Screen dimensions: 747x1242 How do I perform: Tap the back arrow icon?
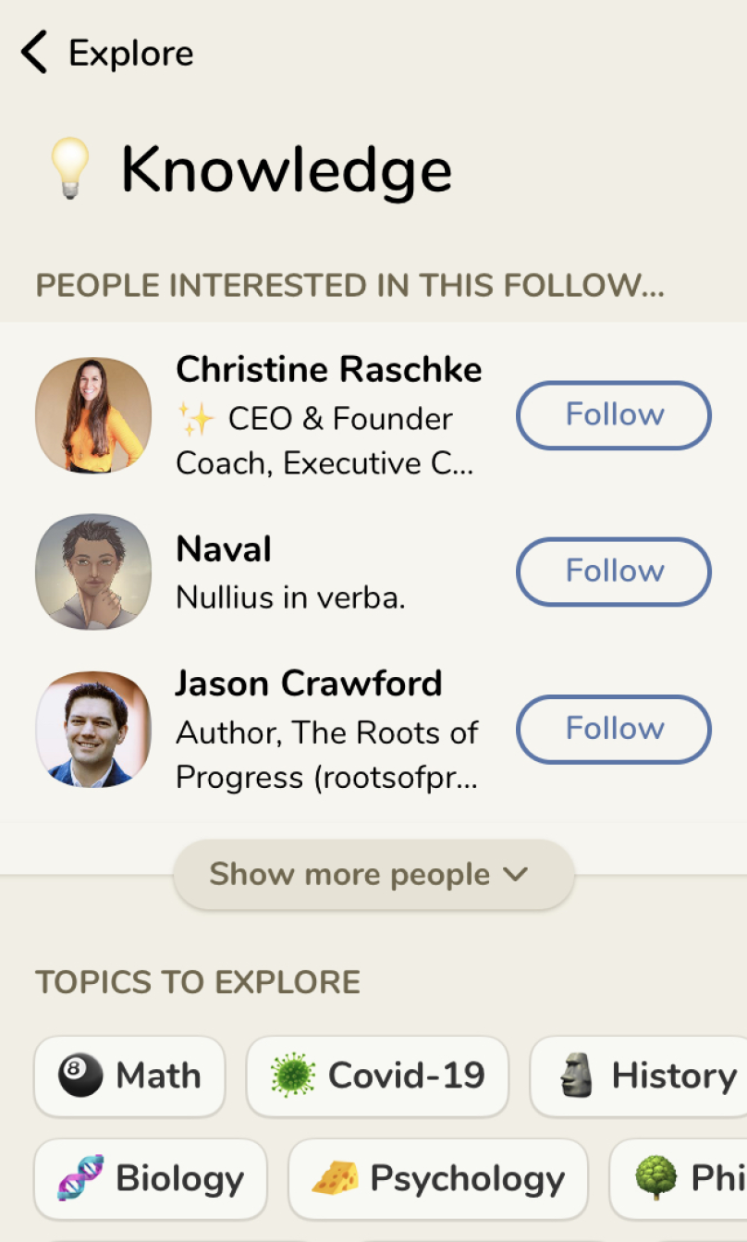tap(34, 53)
